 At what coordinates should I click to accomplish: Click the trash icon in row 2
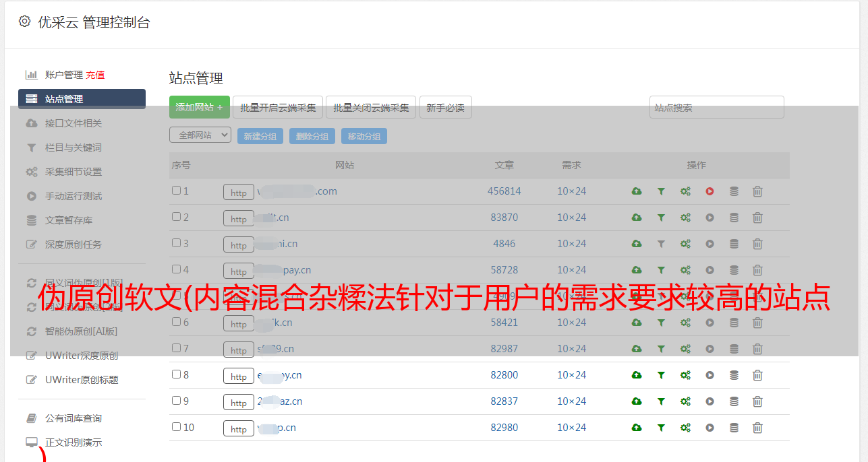coord(757,218)
